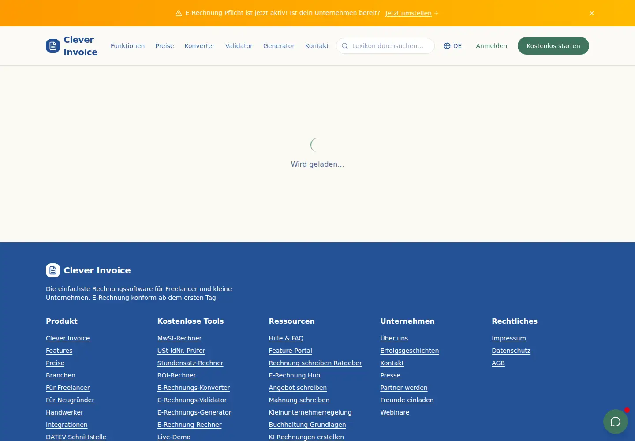Viewport: 635px width, 441px height.
Task: Open the E-Rechnungs-Konverter footer link
Action: (x=194, y=388)
